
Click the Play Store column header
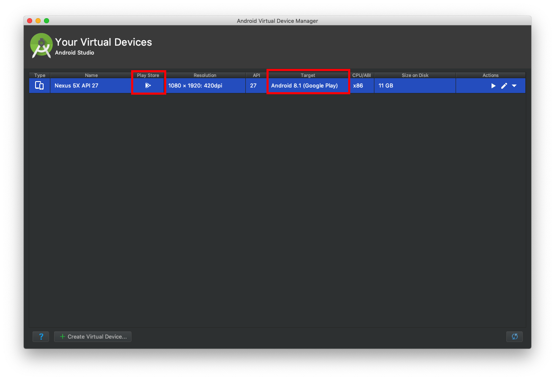(x=148, y=75)
